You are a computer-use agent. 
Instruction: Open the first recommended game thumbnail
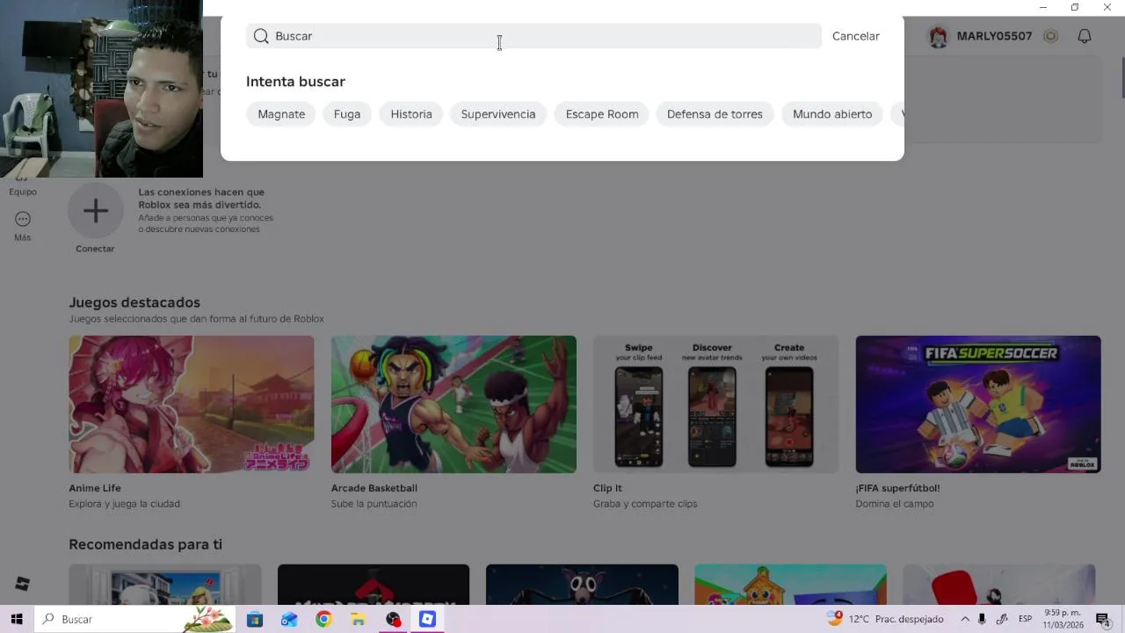tap(165, 585)
